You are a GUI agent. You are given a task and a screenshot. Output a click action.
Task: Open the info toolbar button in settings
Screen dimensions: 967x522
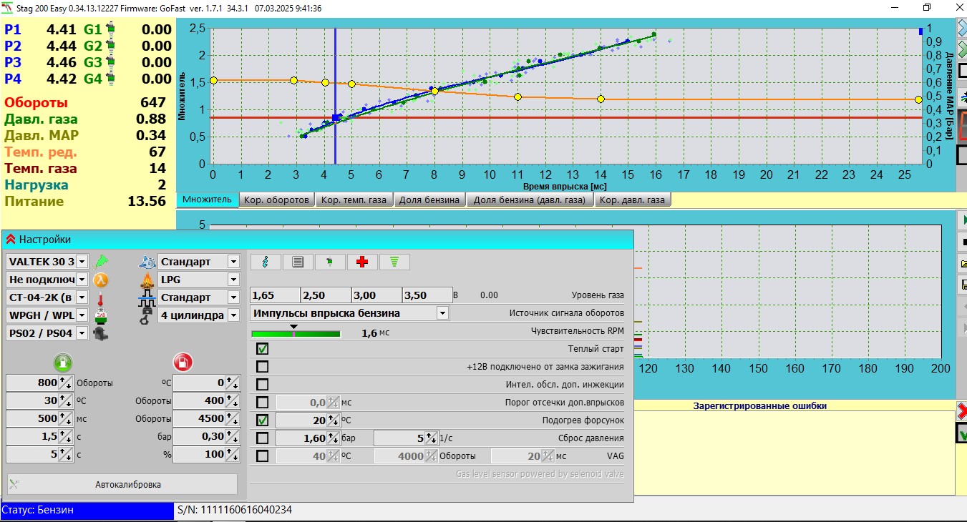point(265,262)
